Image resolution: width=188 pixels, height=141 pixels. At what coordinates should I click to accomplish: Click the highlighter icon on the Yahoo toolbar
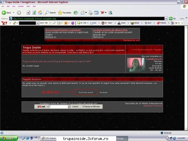coord(54,23)
